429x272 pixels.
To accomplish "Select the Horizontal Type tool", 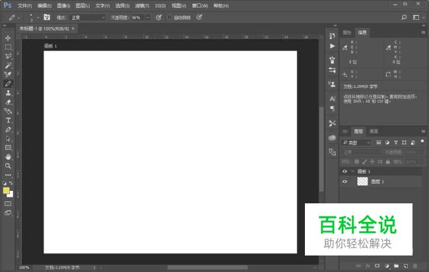I will pyautogui.click(x=8, y=120).
